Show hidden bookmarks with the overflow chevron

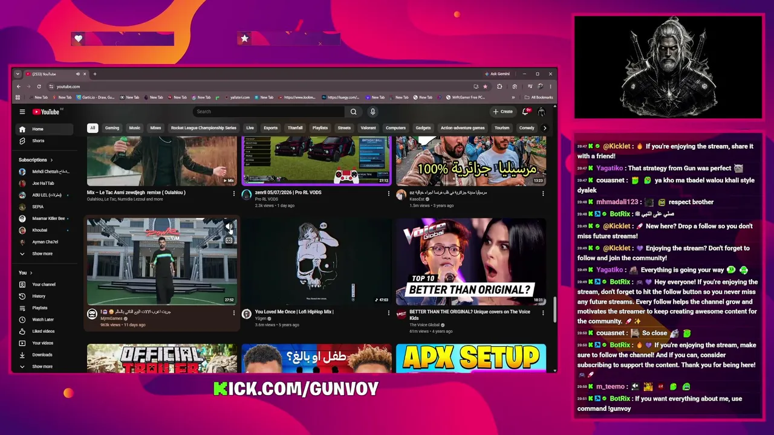[514, 97]
